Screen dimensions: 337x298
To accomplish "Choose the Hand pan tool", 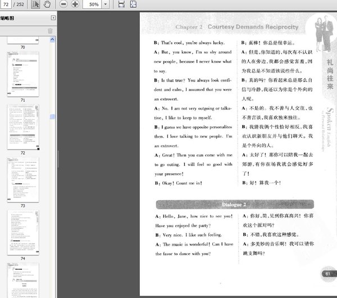I will pos(47,4).
